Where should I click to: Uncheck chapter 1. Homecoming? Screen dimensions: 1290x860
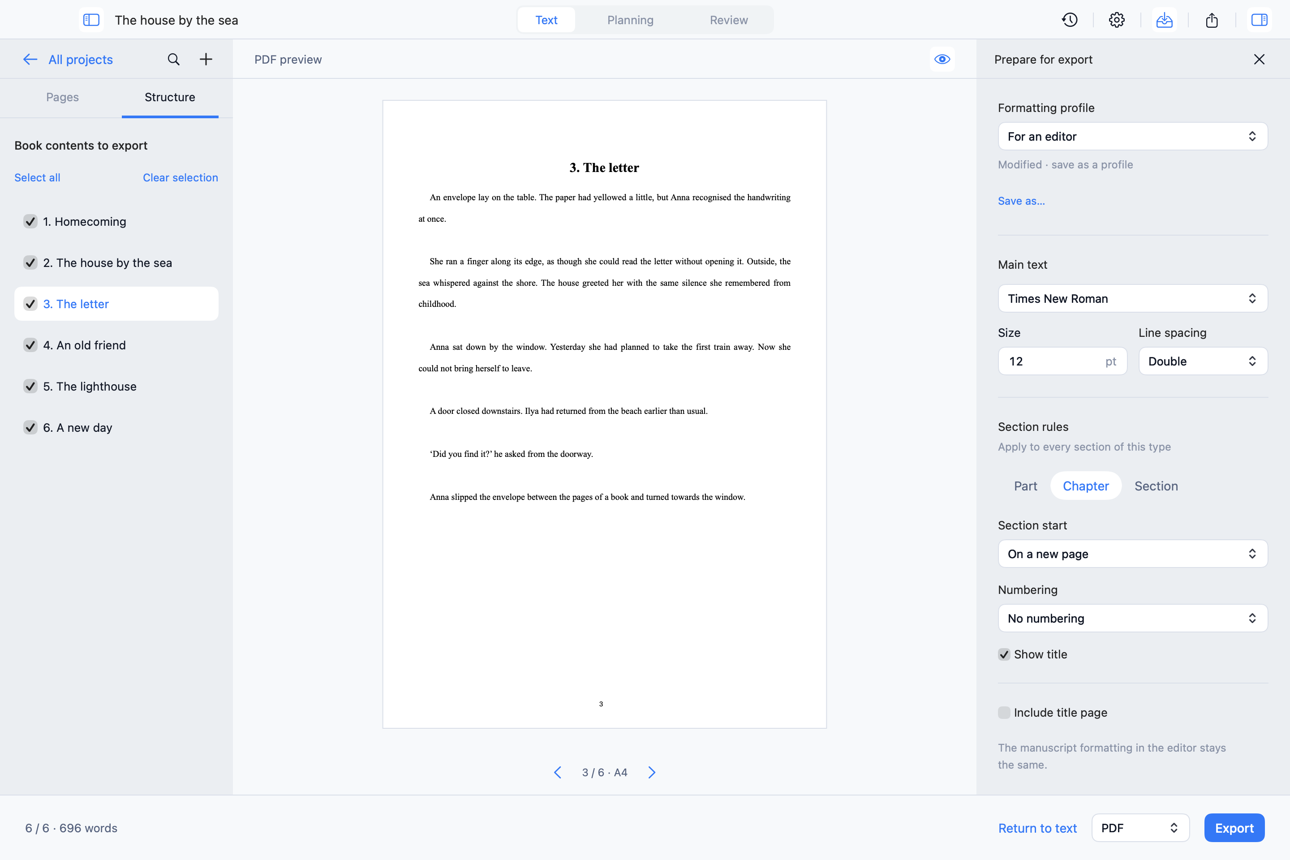(x=30, y=221)
